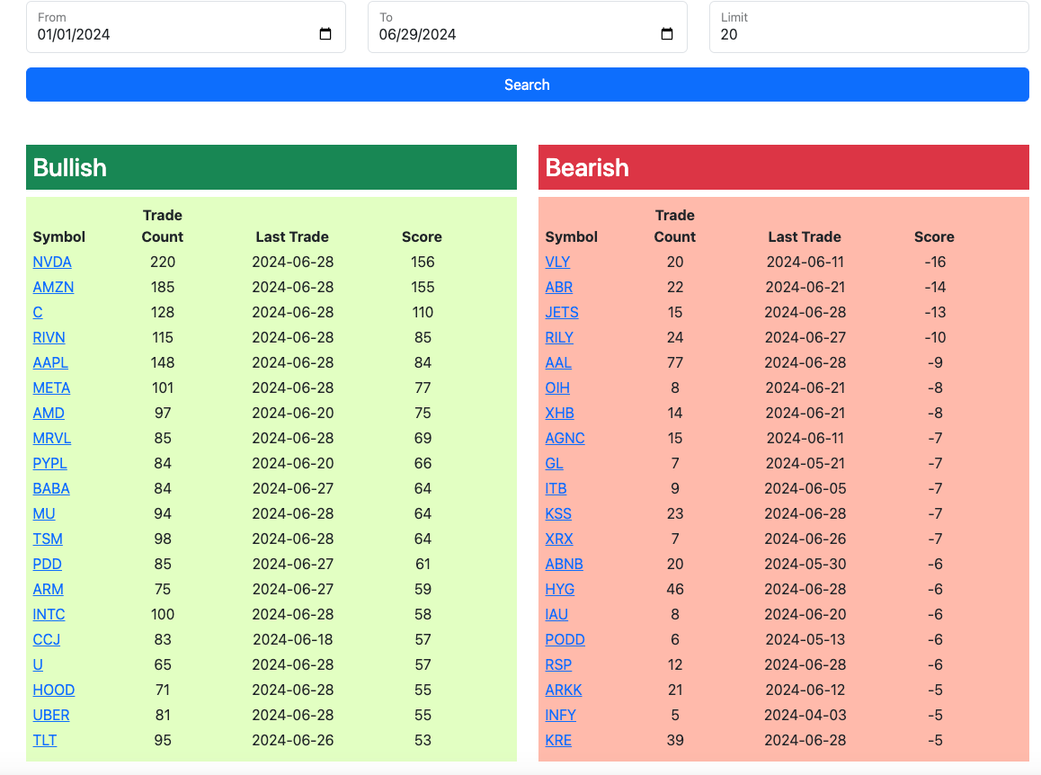Open the PDD symbol link
The width and height of the screenshot is (1041, 775).
pos(47,564)
